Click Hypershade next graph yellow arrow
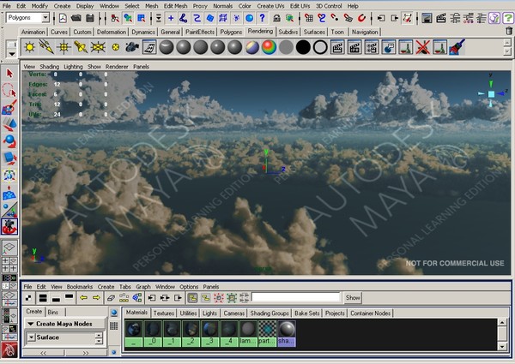 click(96, 298)
